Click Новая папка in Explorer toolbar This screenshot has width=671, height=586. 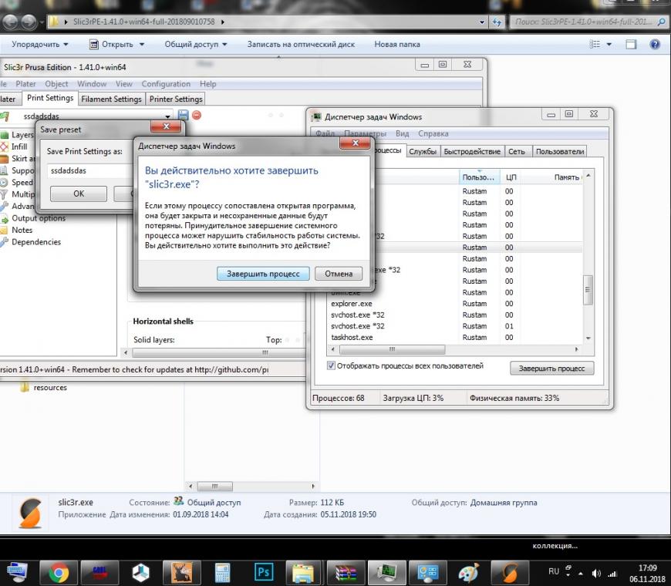coord(397,44)
